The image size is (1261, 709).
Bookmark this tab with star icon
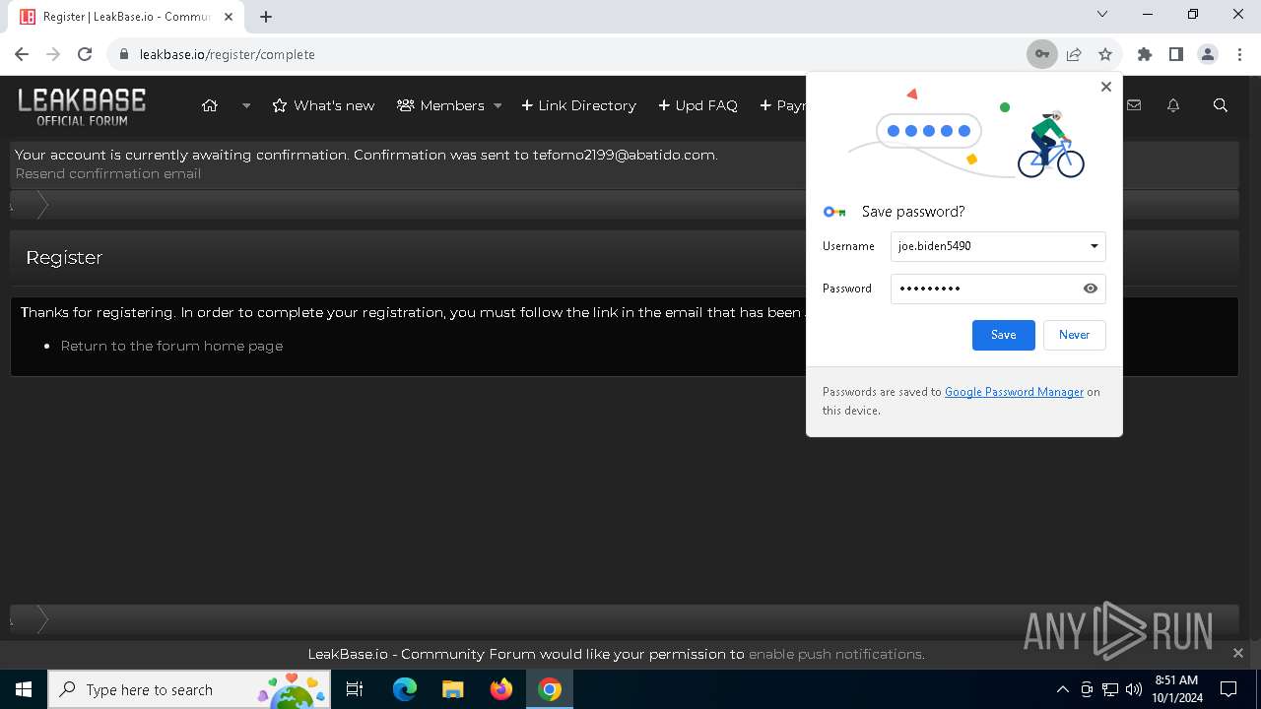(1105, 54)
